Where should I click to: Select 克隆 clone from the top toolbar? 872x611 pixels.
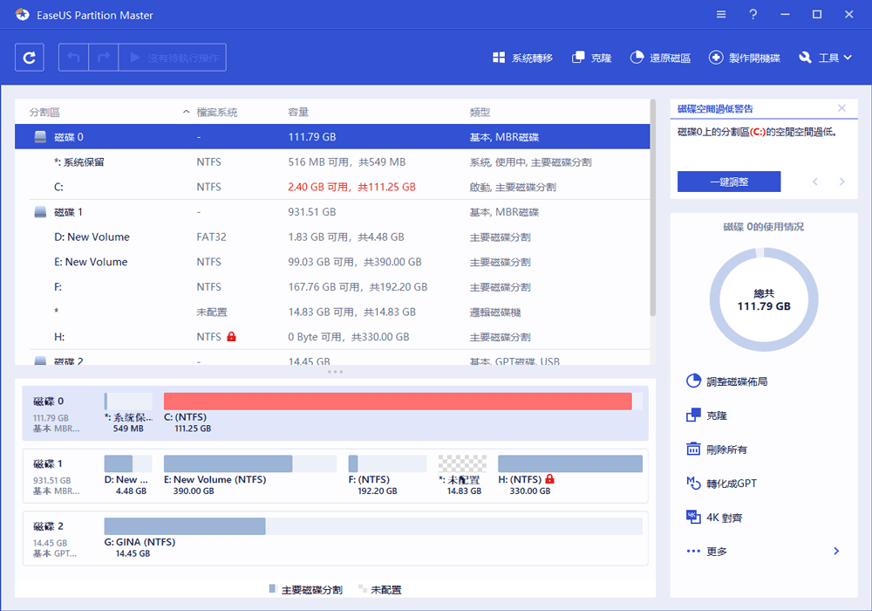point(590,56)
